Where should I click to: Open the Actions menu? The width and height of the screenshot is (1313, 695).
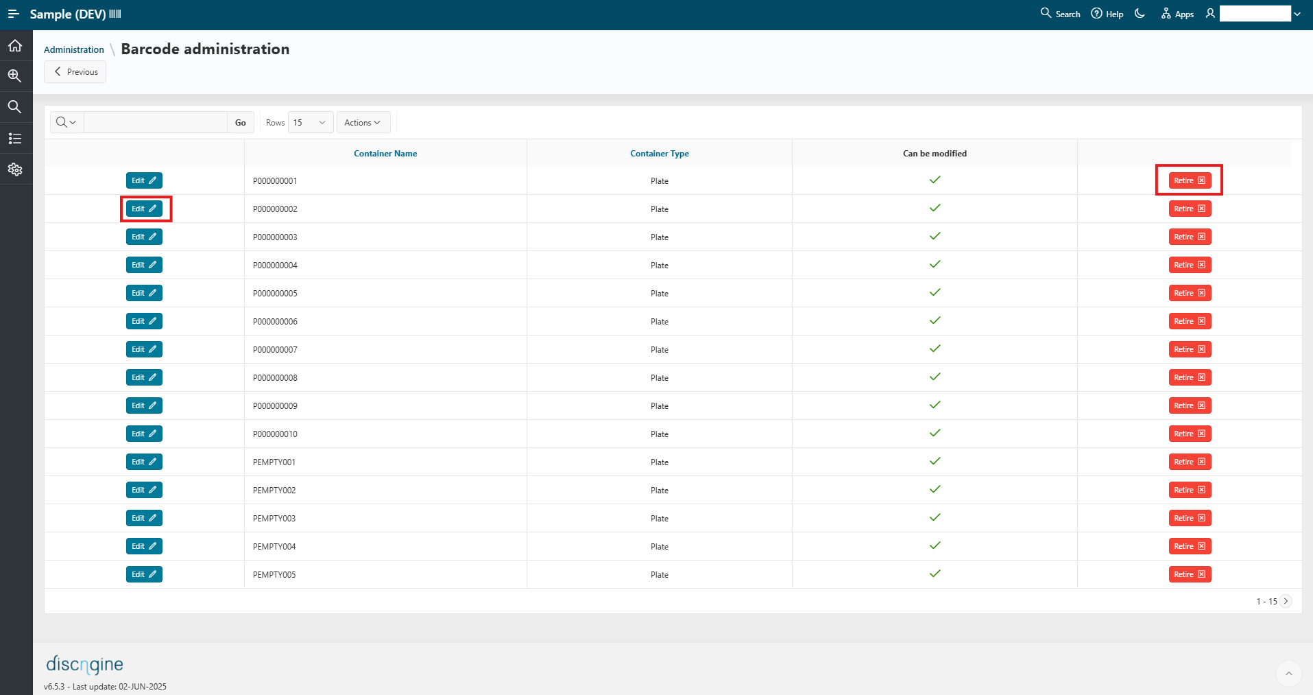point(363,122)
